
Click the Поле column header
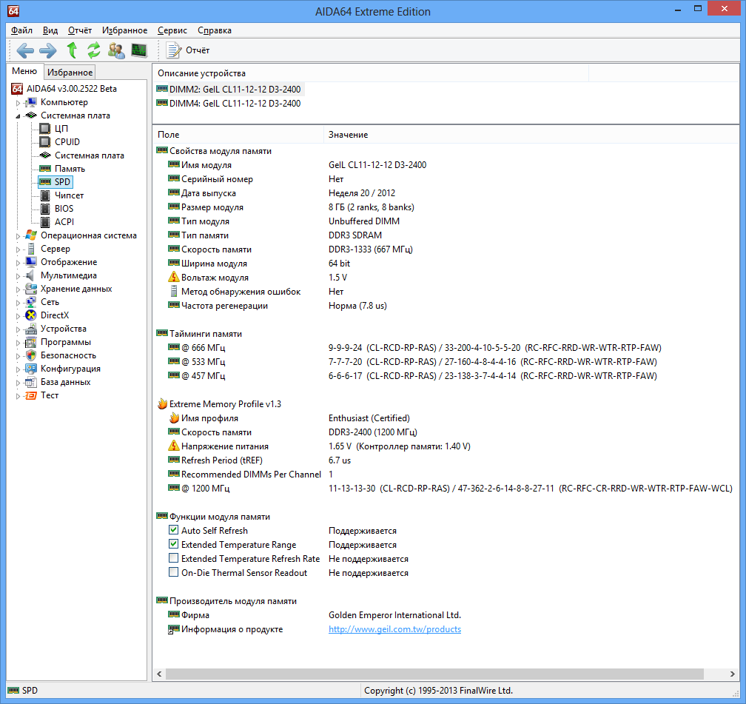(x=238, y=134)
